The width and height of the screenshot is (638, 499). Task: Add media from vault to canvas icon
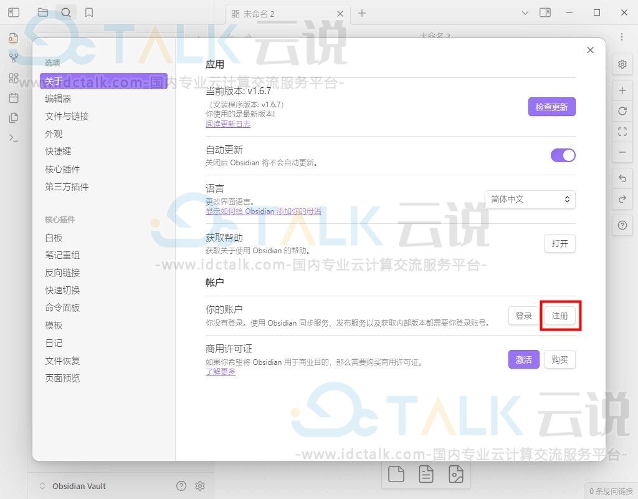pos(456,474)
